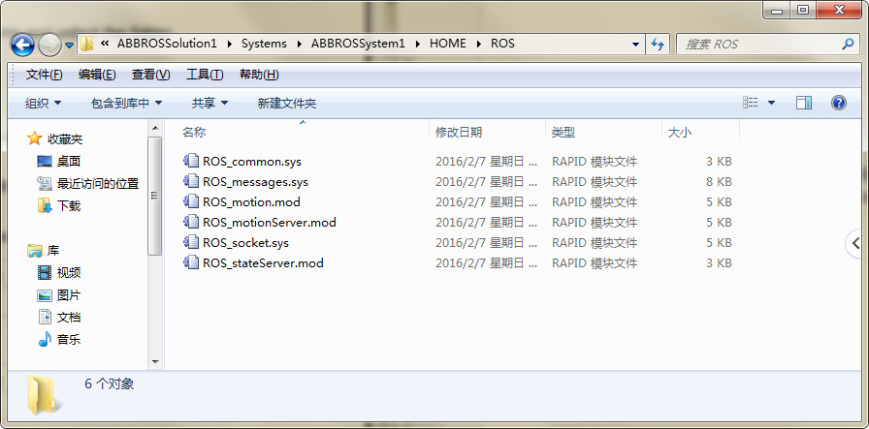This screenshot has height=429, width=869.
Task: Open the 文件(F) menu
Action: point(44,75)
